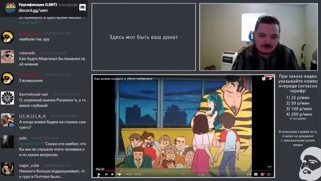Click the username Ш_N_Ш_К_А in chat

click(x=32, y=116)
